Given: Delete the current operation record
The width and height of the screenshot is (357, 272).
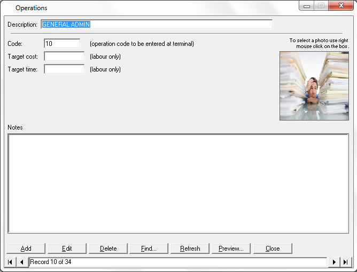Looking at the screenshot, I should click(108, 249).
